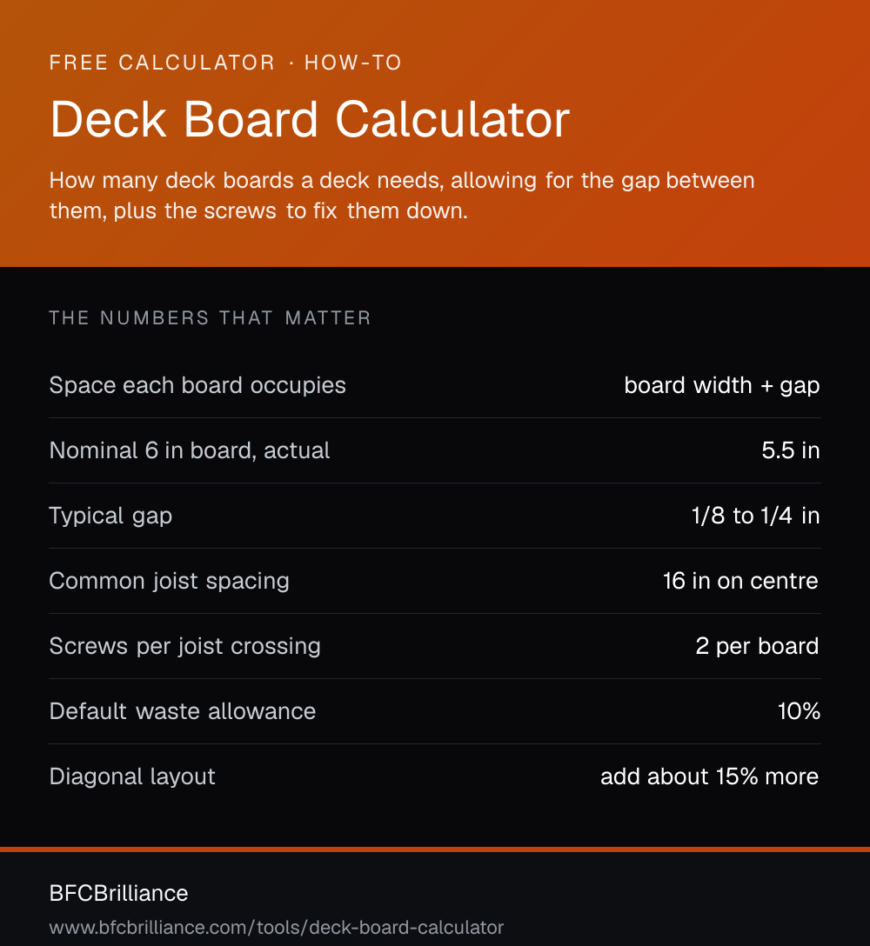Image resolution: width=870 pixels, height=946 pixels.
Task: Click the Deck Board Calculator title
Action: point(310,119)
